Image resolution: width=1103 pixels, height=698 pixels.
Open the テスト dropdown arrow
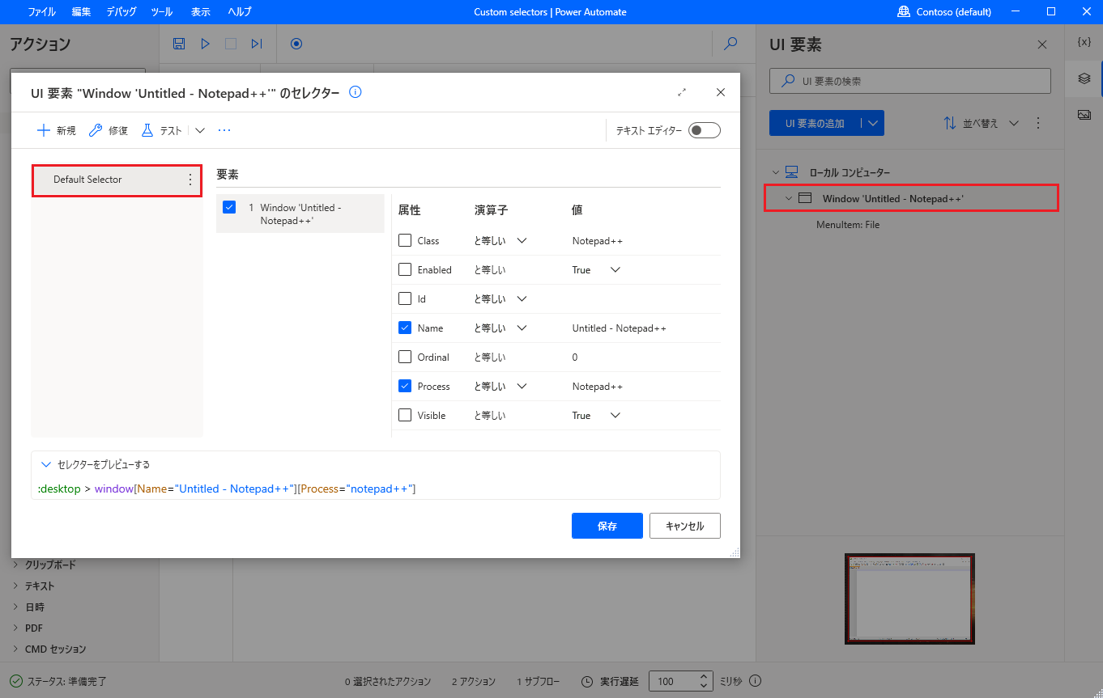(200, 130)
